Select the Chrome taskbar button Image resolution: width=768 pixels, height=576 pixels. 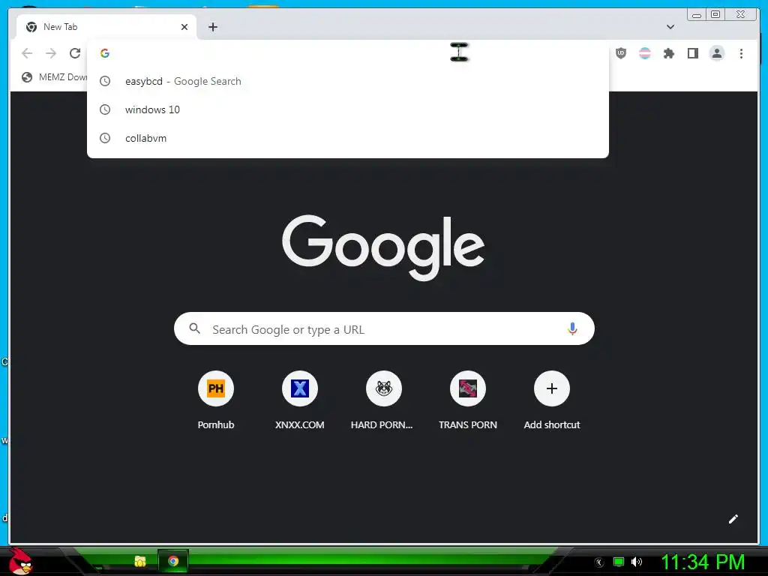173,561
